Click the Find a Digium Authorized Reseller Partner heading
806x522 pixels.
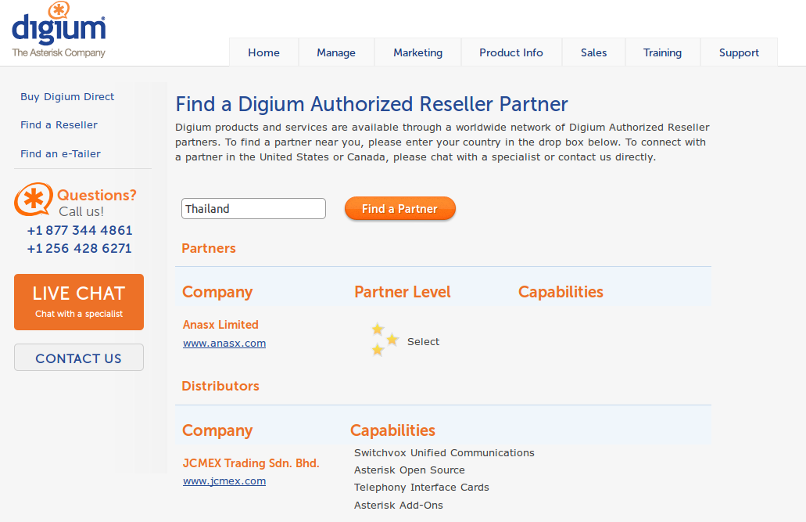[x=371, y=104]
